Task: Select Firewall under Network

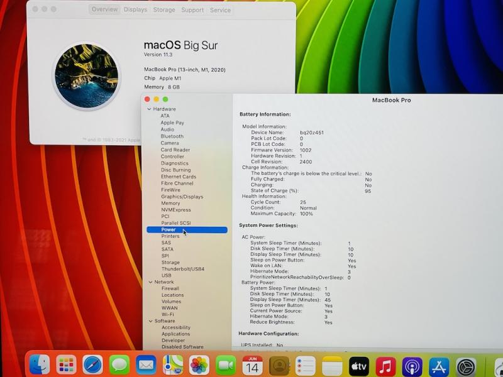Action: click(170, 288)
